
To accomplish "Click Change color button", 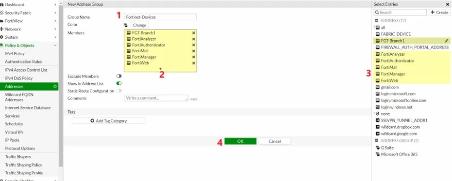I will pos(139,25).
